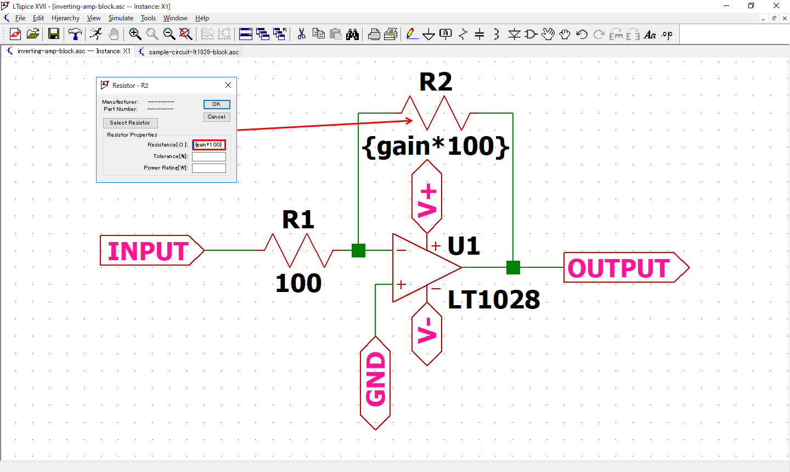Click the Paste clipboard icon
This screenshot has height=472, width=790.
click(x=335, y=34)
